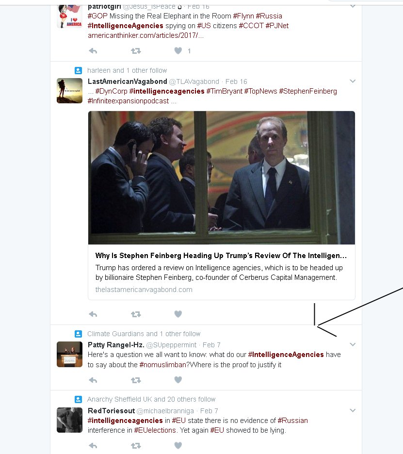Viewport: 403px width, 454px height.
Task: Click #EU hashtag before 'showed to be lying'
Action: coord(217,430)
